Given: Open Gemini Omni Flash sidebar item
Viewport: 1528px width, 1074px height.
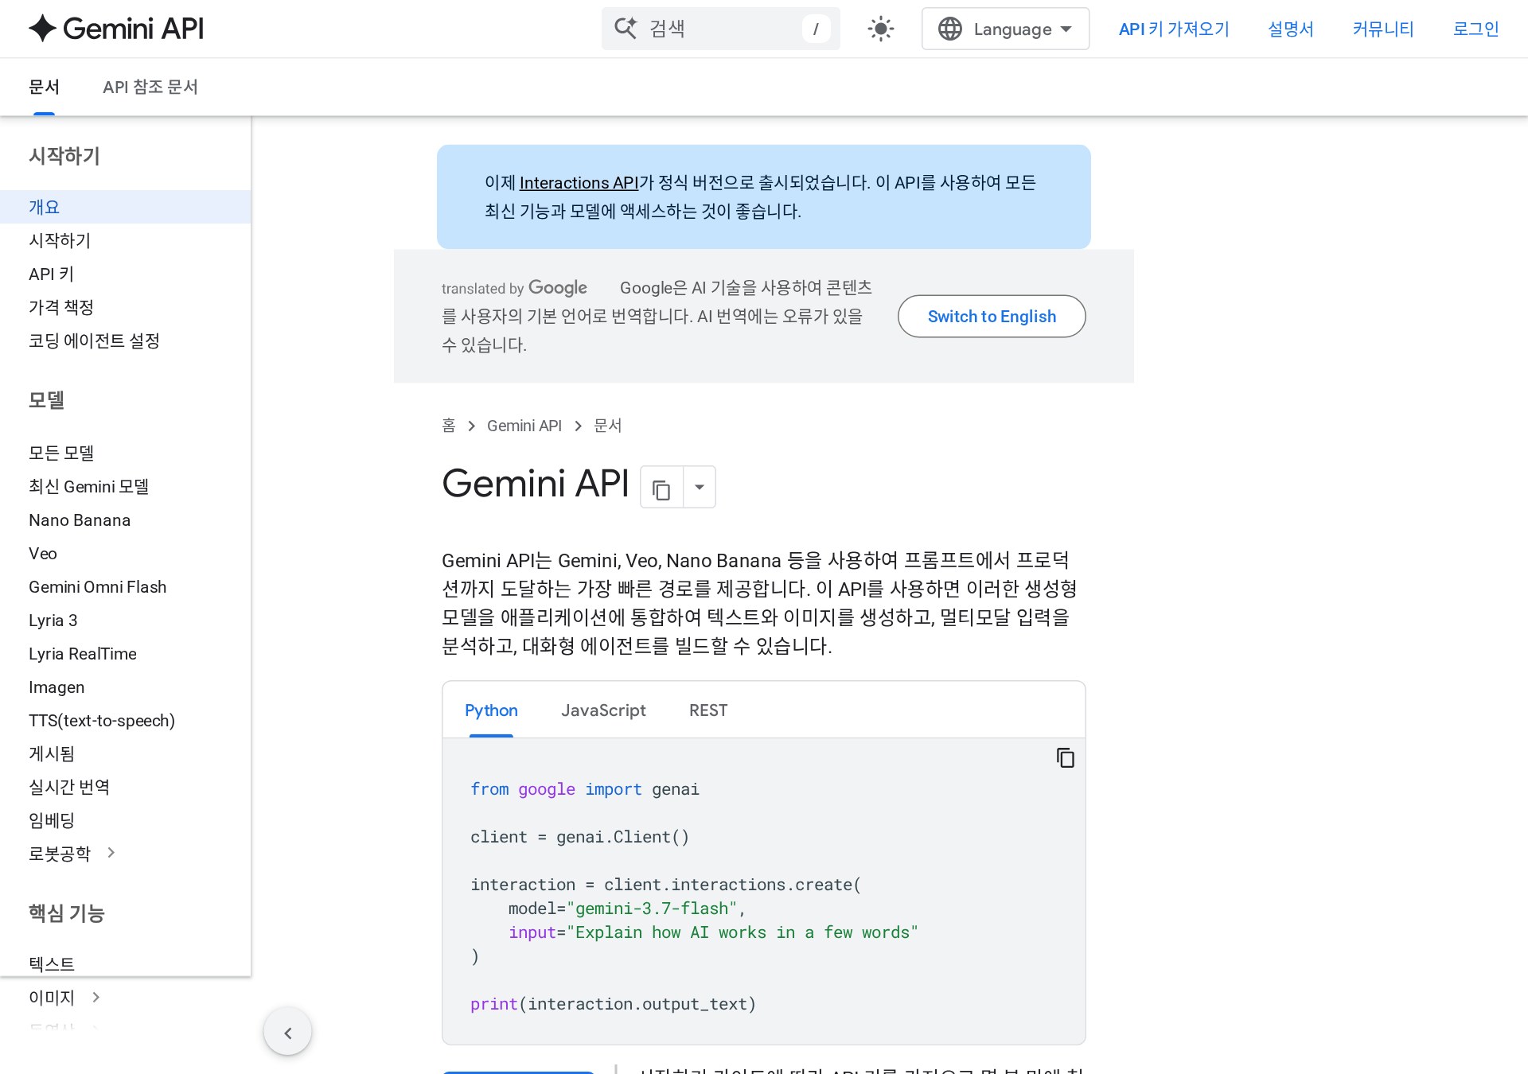Looking at the screenshot, I should [x=98, y=586].
